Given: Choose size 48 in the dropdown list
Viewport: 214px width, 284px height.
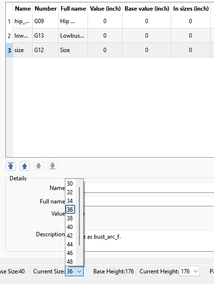Looking at the screenshot, I should (x=70, y=261).
